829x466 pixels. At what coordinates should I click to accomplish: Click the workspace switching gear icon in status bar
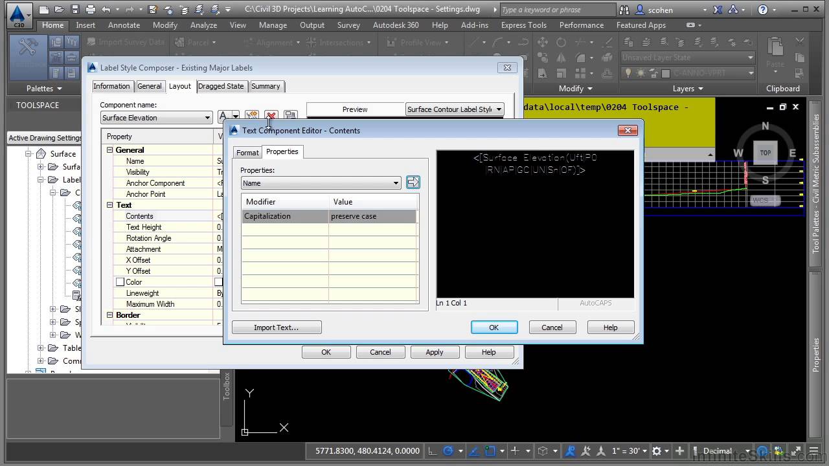tap(657, 451)
